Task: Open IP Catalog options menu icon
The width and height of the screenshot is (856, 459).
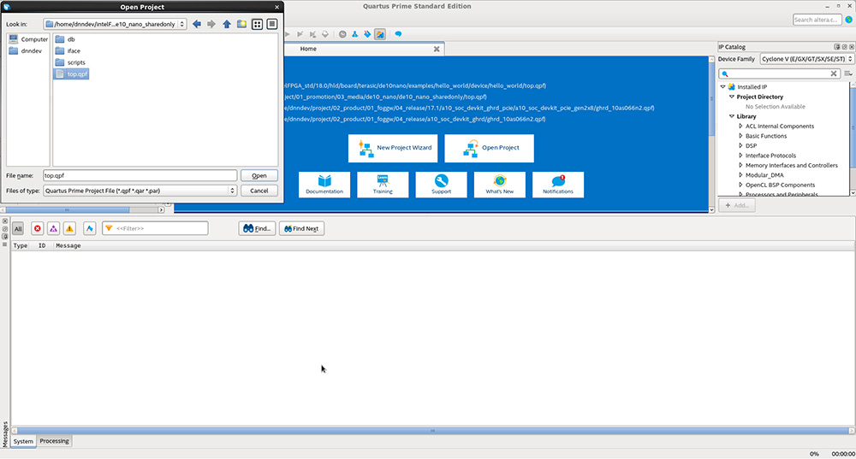Action: coord(847,74)
